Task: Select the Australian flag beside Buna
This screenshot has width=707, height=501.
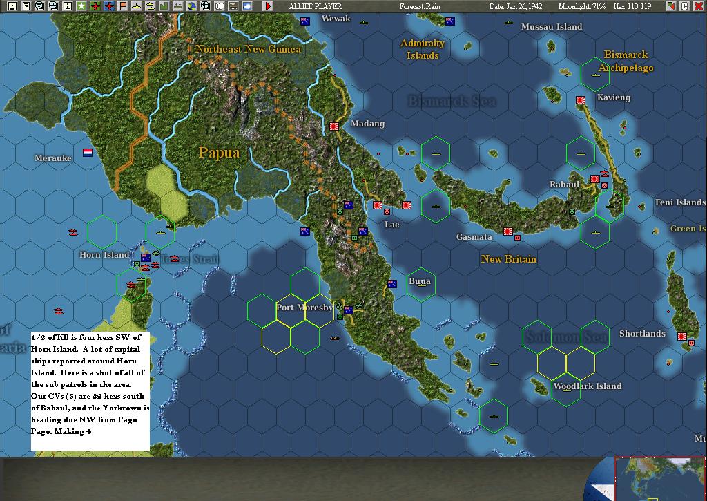Action: 392,284
